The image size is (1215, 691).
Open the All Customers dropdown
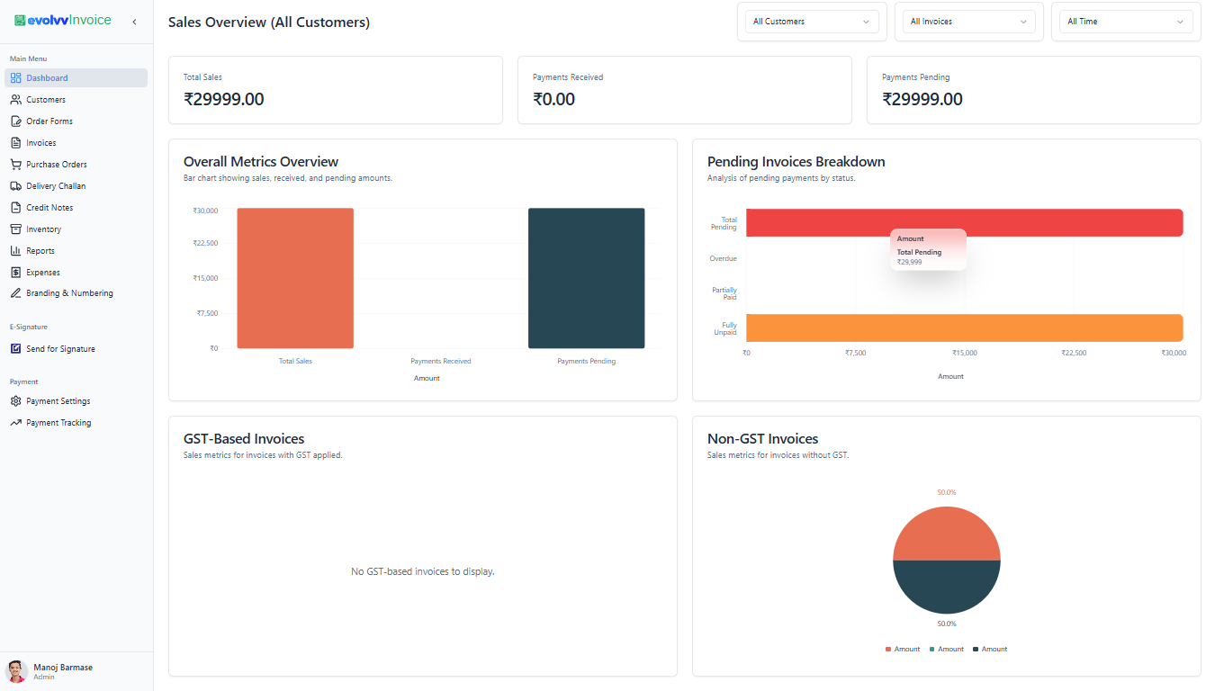click(x=812, y=22)
